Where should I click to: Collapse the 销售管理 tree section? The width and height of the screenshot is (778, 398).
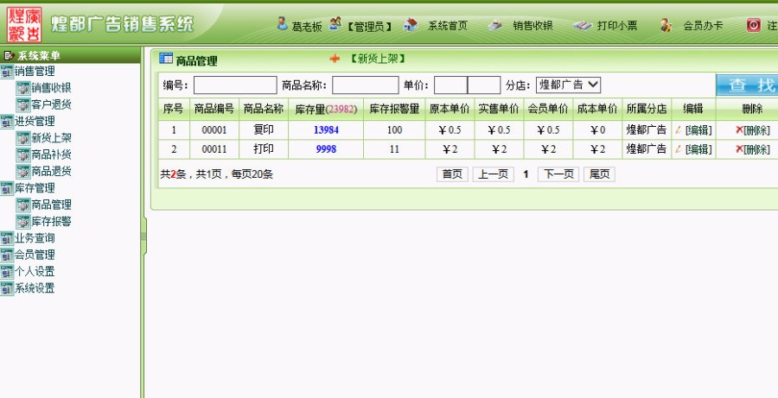pos(35,71)
